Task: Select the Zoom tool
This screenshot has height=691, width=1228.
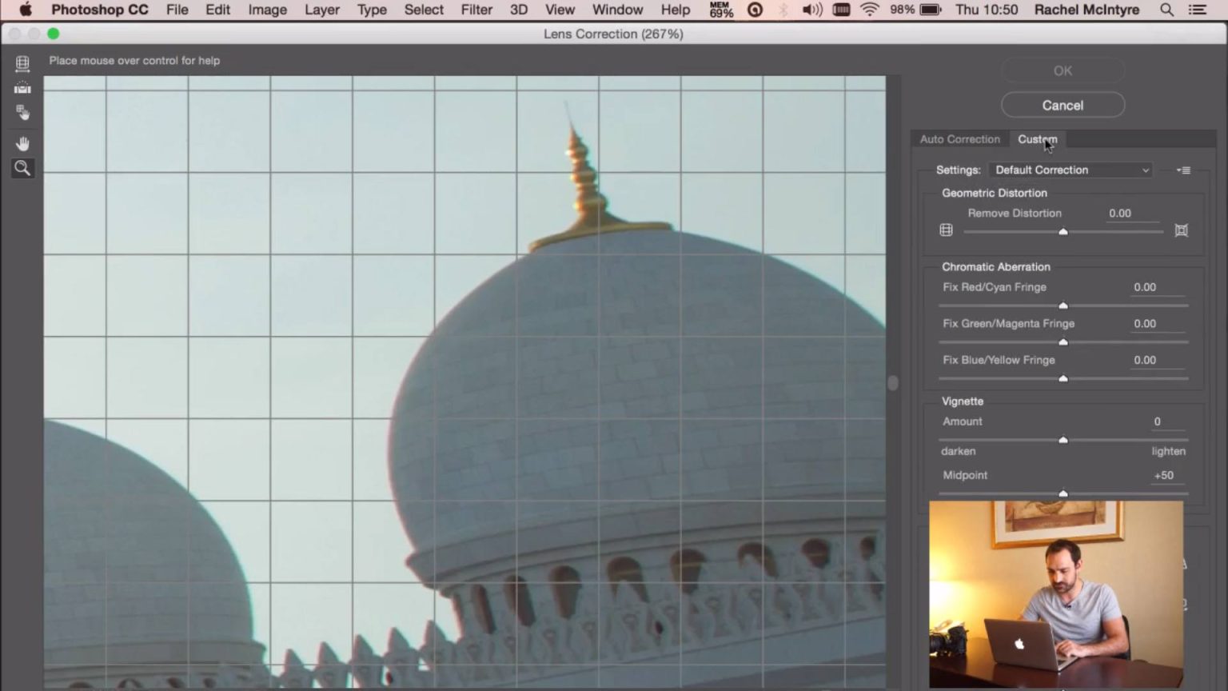Action: pyautogui.click(x=22, y=168)
